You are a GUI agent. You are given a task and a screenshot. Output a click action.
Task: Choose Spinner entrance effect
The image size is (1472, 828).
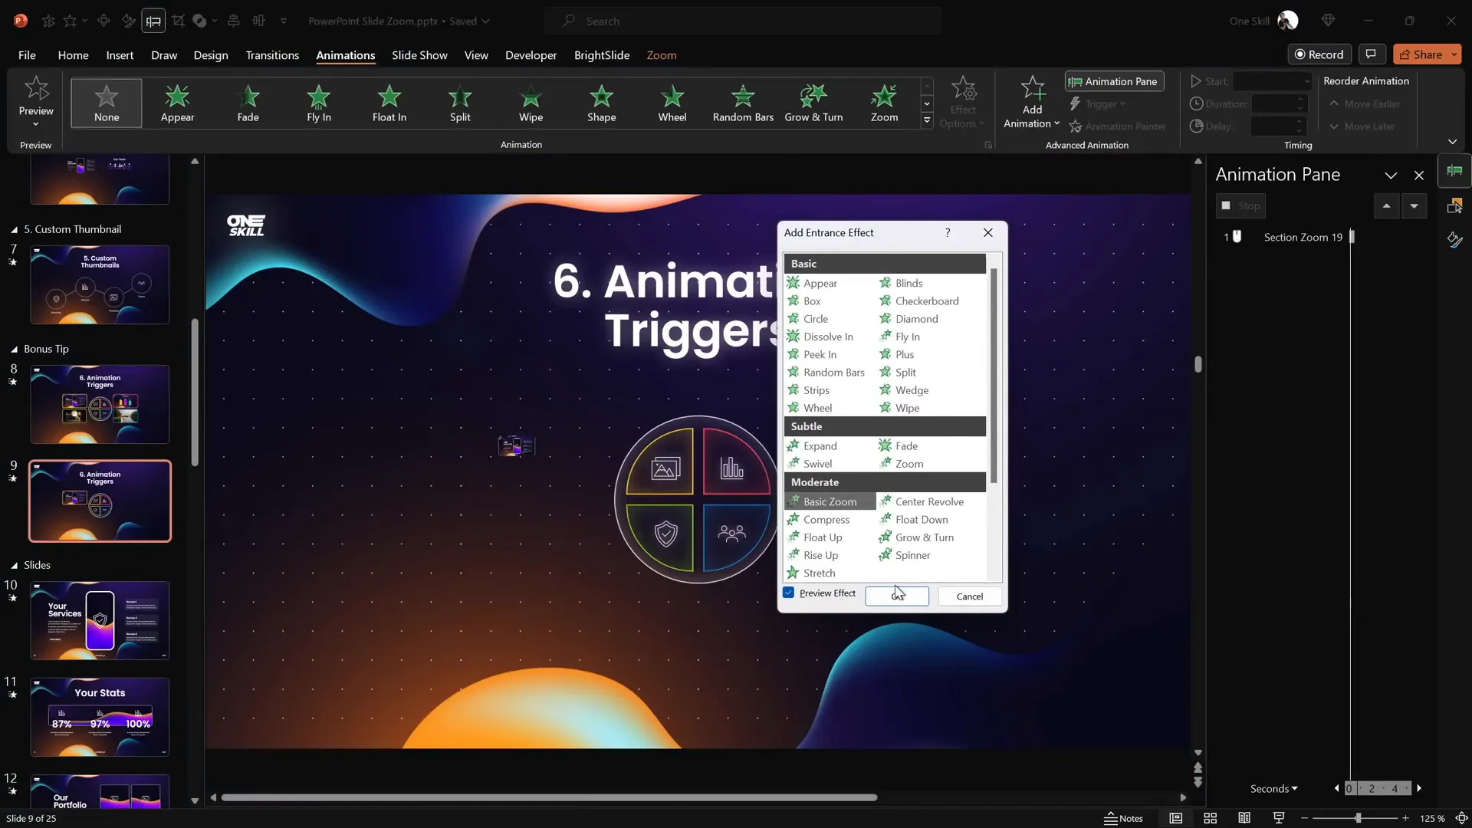point(912,555)
